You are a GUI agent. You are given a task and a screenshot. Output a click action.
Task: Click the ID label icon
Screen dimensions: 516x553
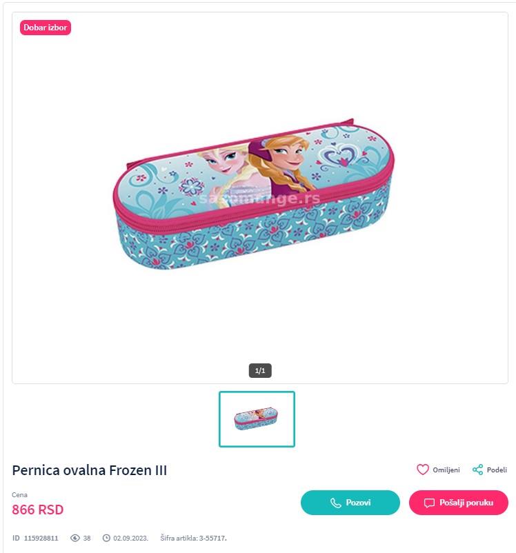pos(16,538)
